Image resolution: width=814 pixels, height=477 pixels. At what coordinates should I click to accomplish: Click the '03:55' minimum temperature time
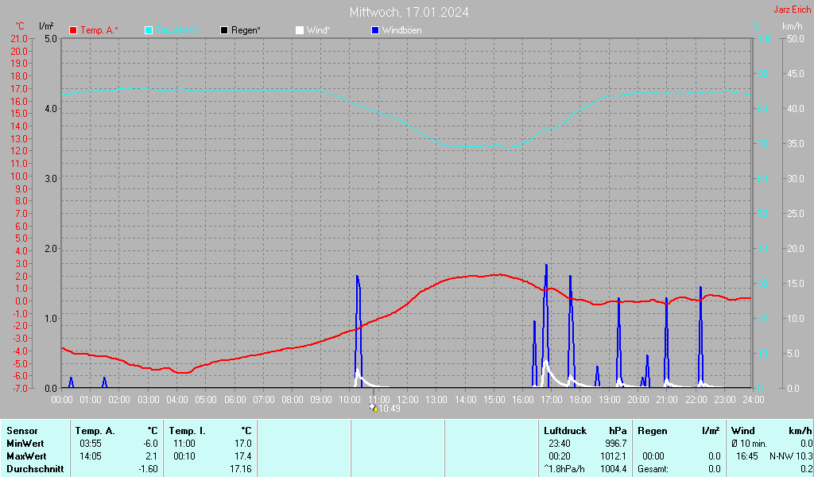click(91, 444)
